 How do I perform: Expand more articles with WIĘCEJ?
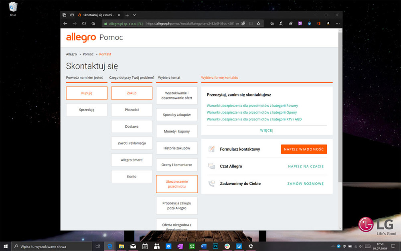[267, 131]
